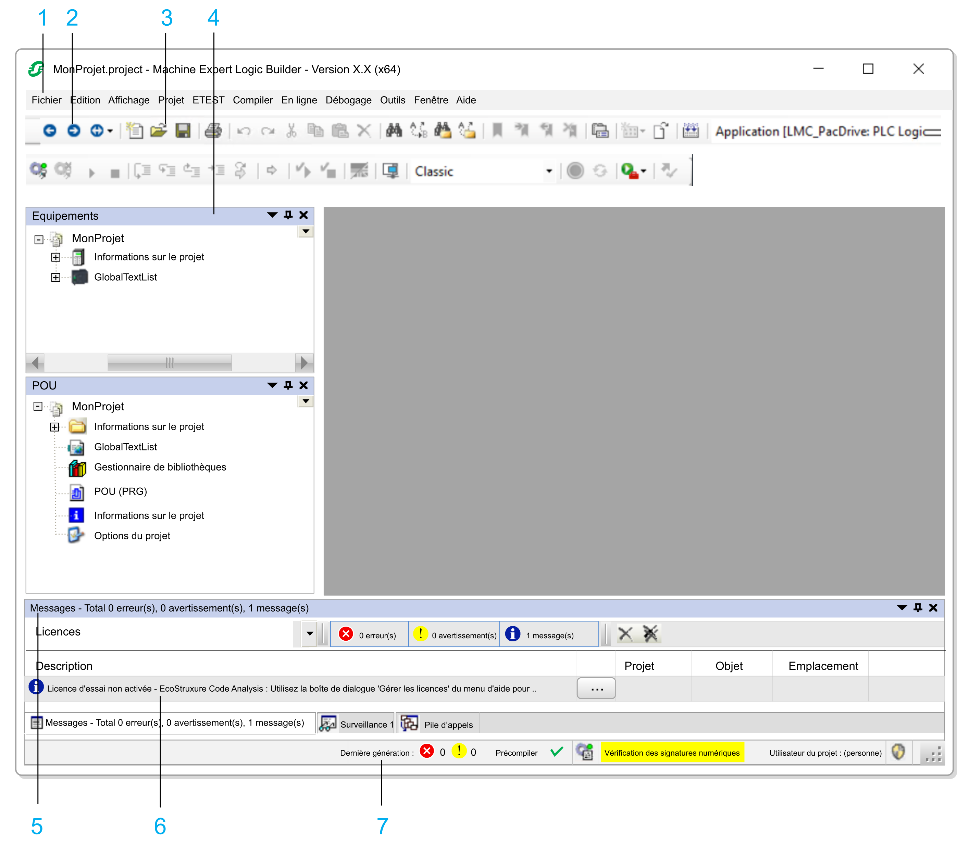
Task: Click the Toggle Breakpoint circle icon
Action: click(x=575, y=171)
